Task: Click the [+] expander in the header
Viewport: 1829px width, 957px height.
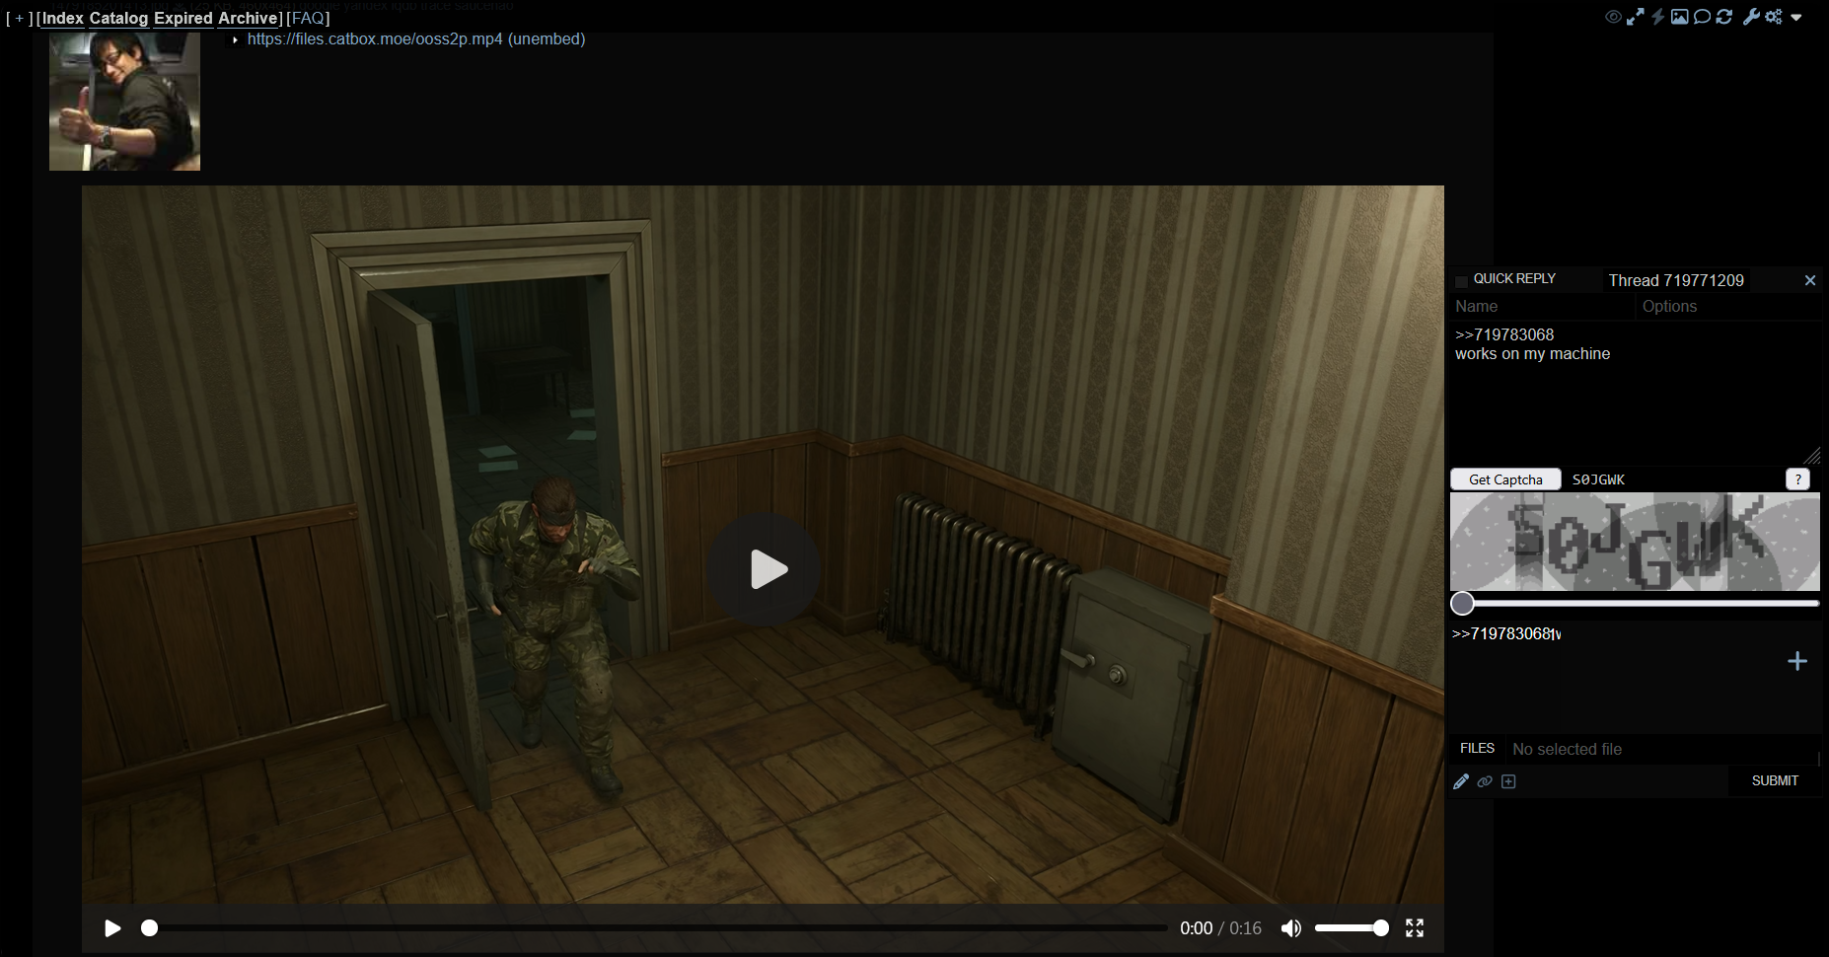Action: click(x=20, y=18)
